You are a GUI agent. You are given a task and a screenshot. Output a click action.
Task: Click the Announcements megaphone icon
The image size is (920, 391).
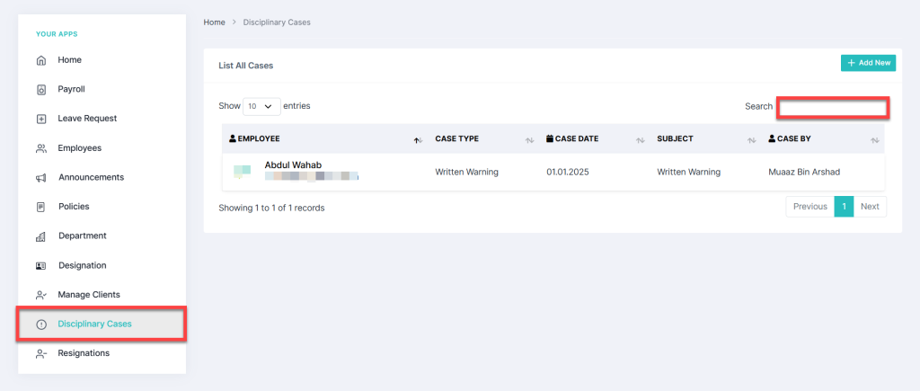tap(41, 178)
